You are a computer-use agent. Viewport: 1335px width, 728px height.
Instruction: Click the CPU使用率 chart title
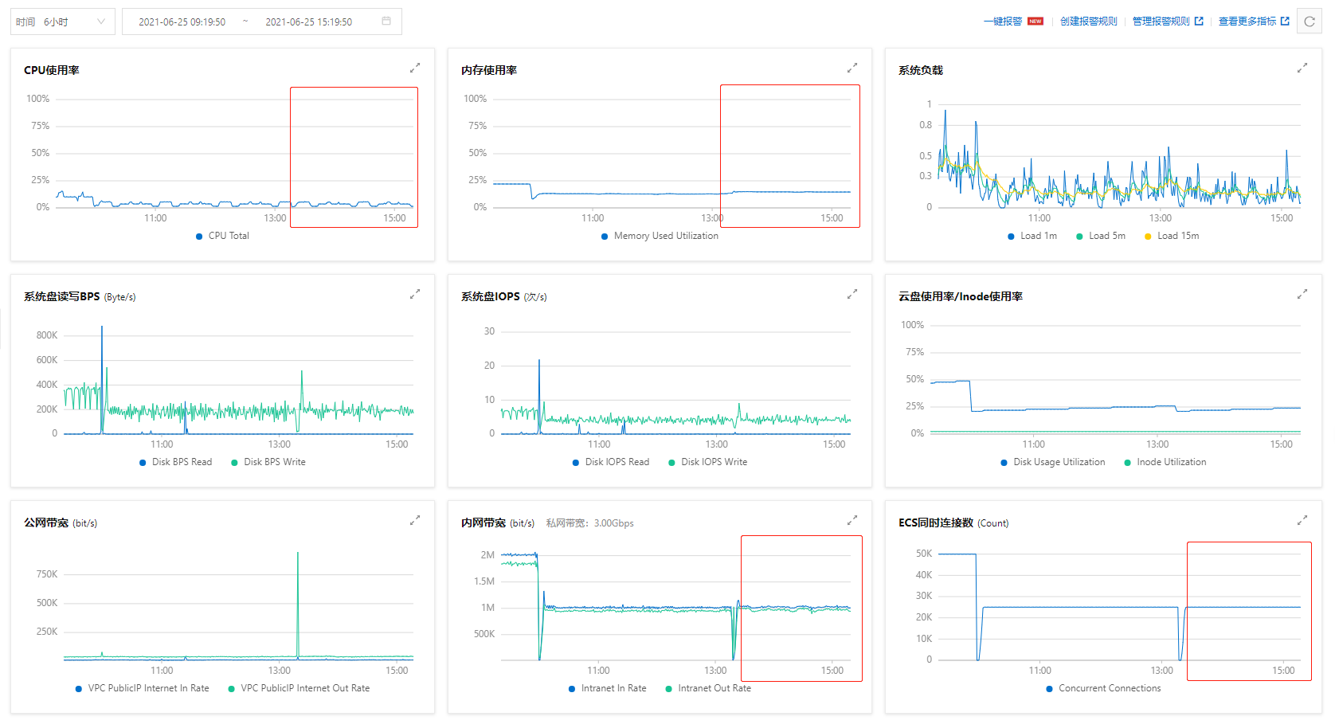tap(52, 70)
